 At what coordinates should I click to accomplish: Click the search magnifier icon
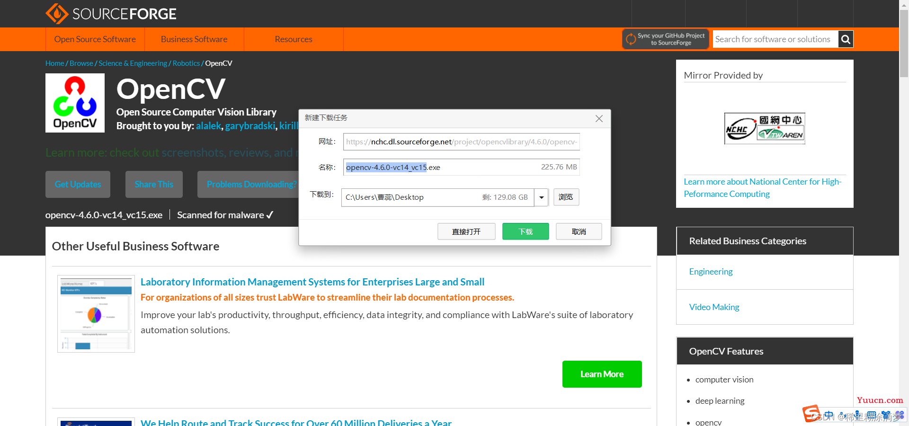(846, 39)
